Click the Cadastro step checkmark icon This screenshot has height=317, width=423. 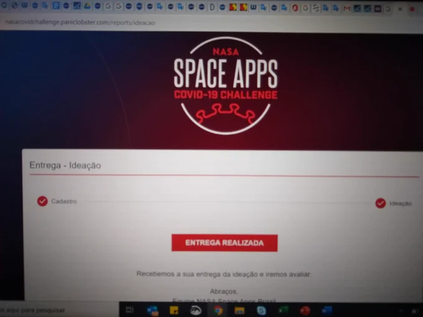[42, 201]
